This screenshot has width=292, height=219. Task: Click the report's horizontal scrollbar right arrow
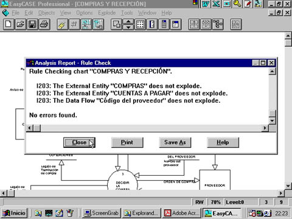(x=265, y=128)
